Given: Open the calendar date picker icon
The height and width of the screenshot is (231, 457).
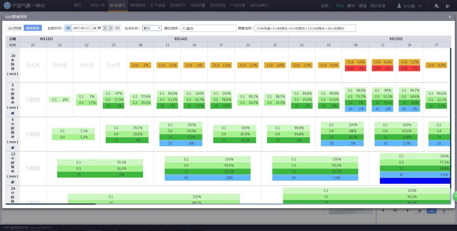Looking at the screenshot, I should (x=69, y=28).
